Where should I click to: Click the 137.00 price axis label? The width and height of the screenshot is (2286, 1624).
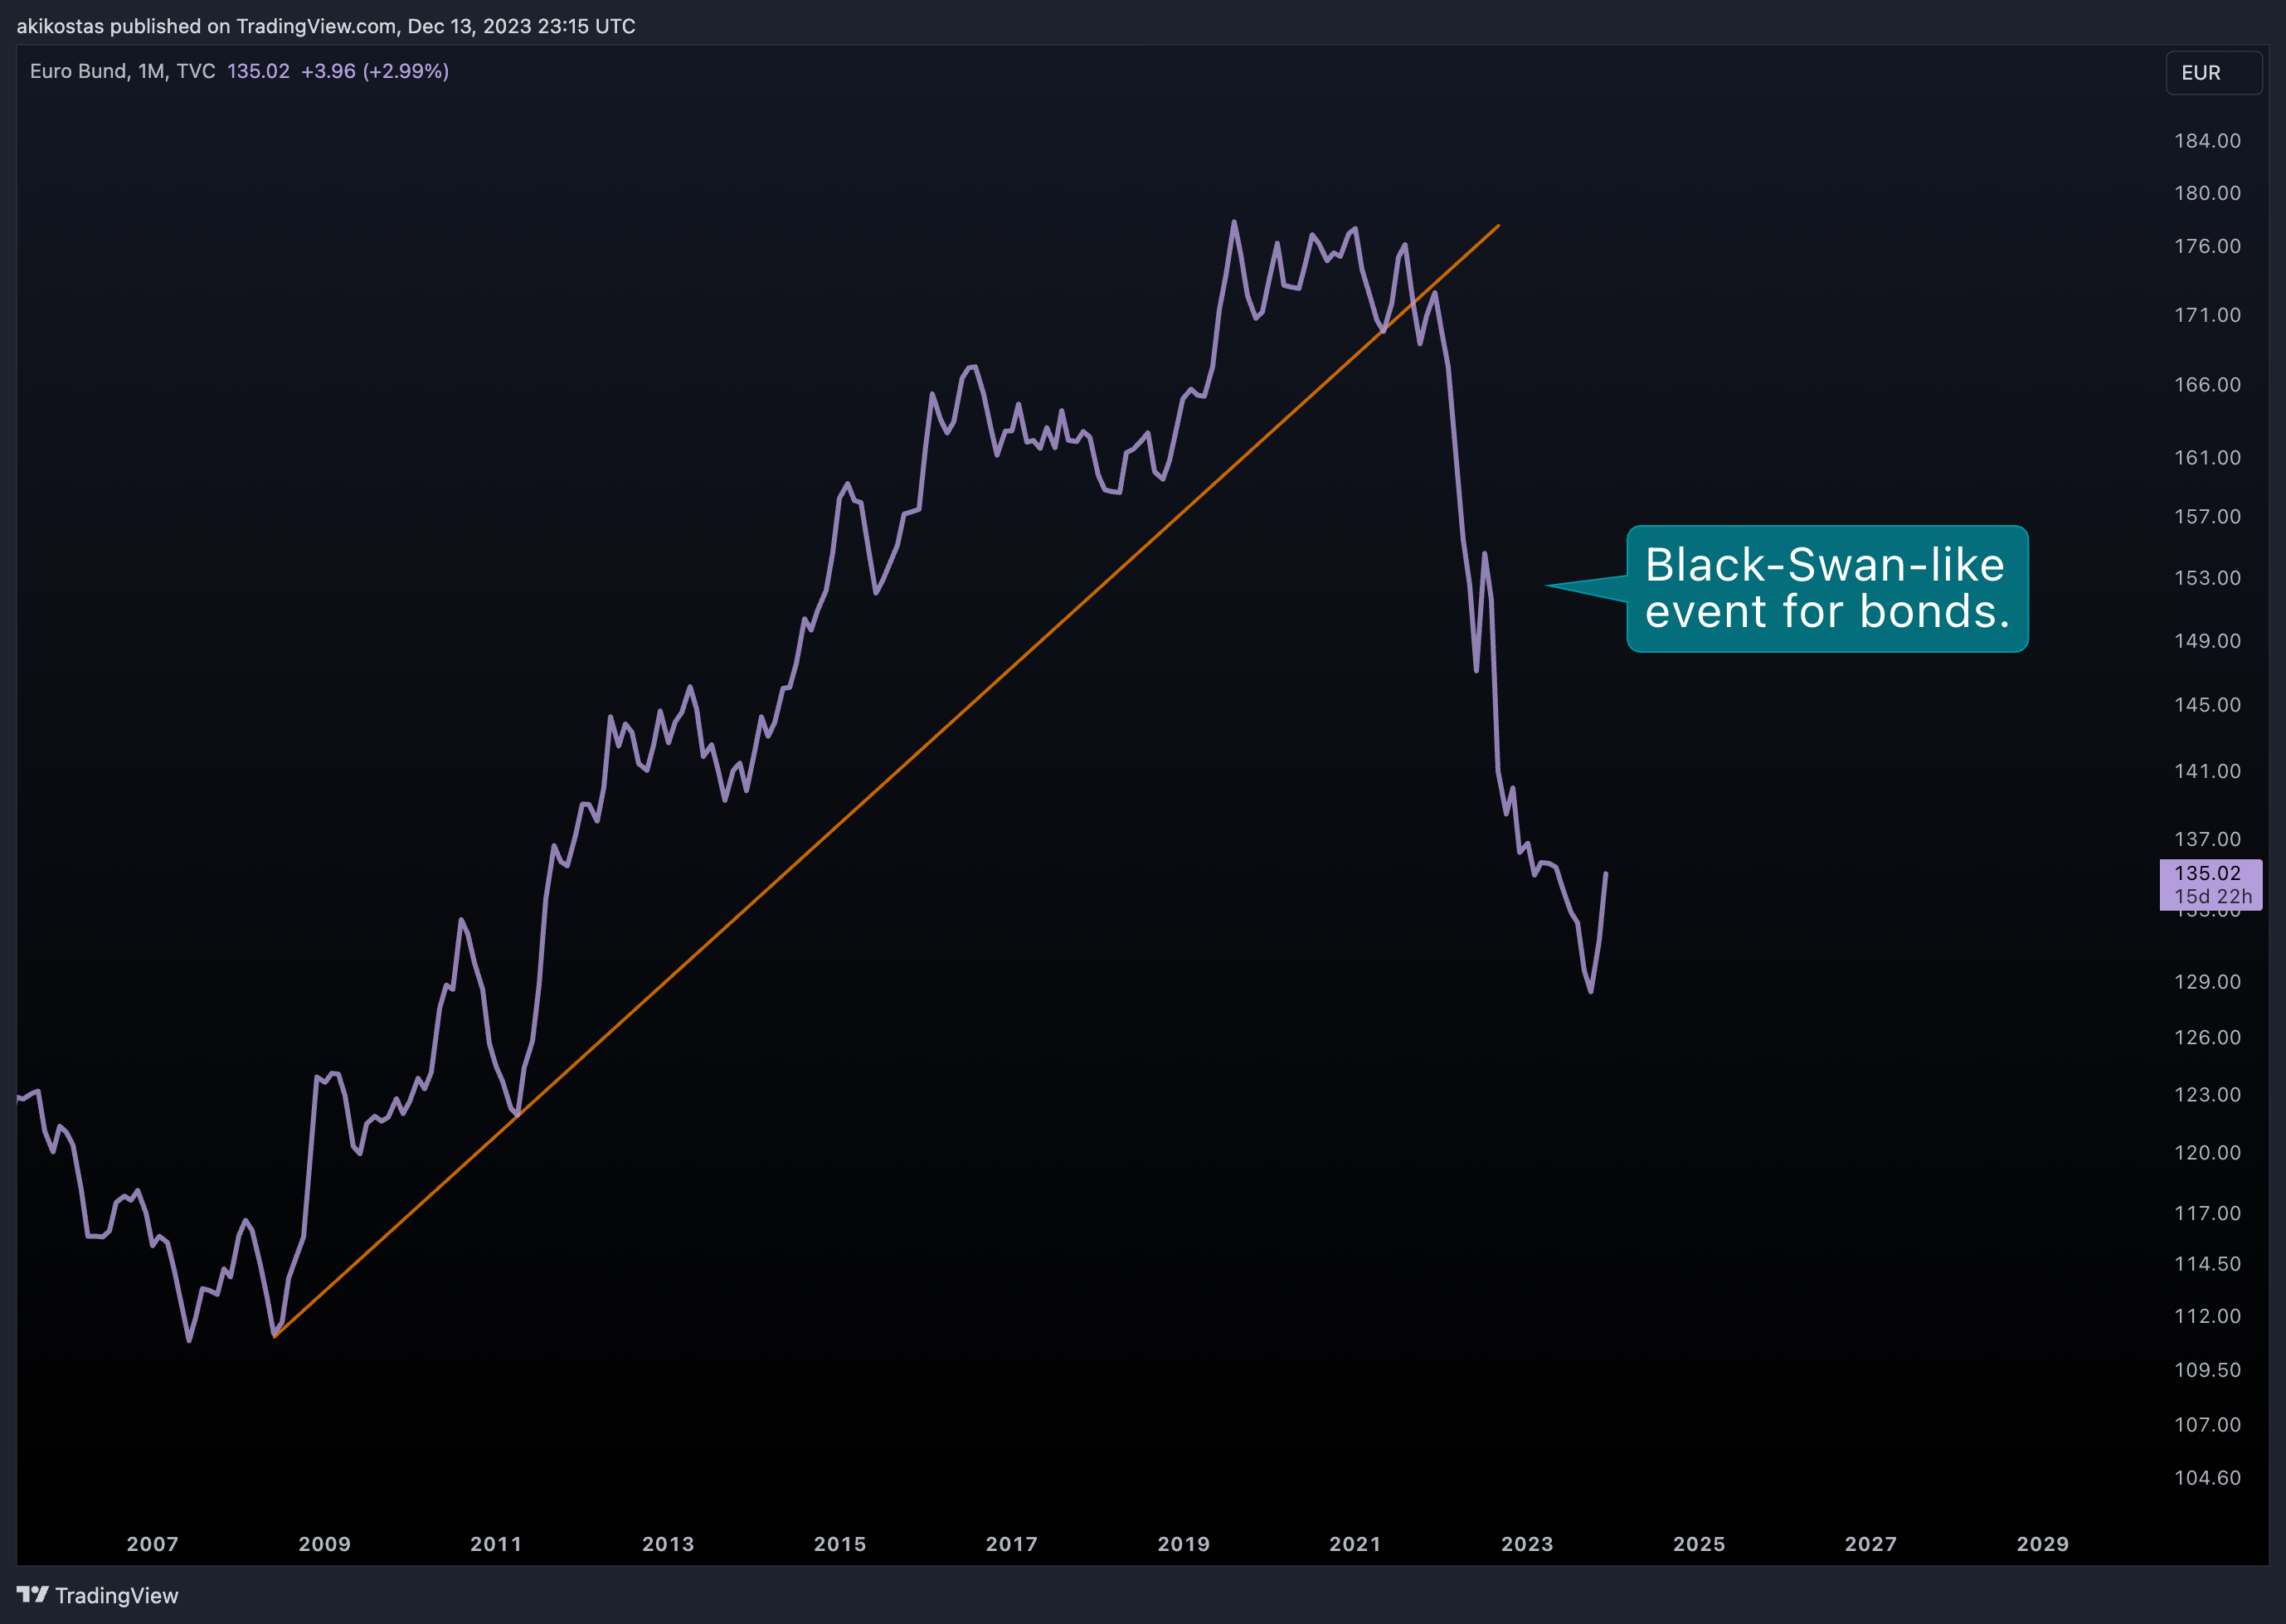coord(2207,839)
